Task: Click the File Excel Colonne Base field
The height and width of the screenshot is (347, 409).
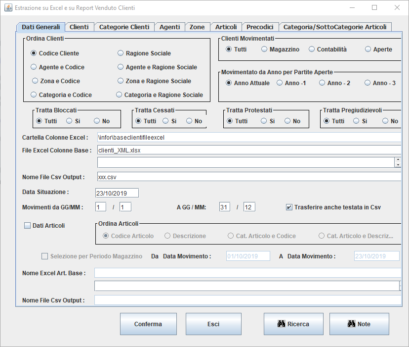Action: [249, 150]
